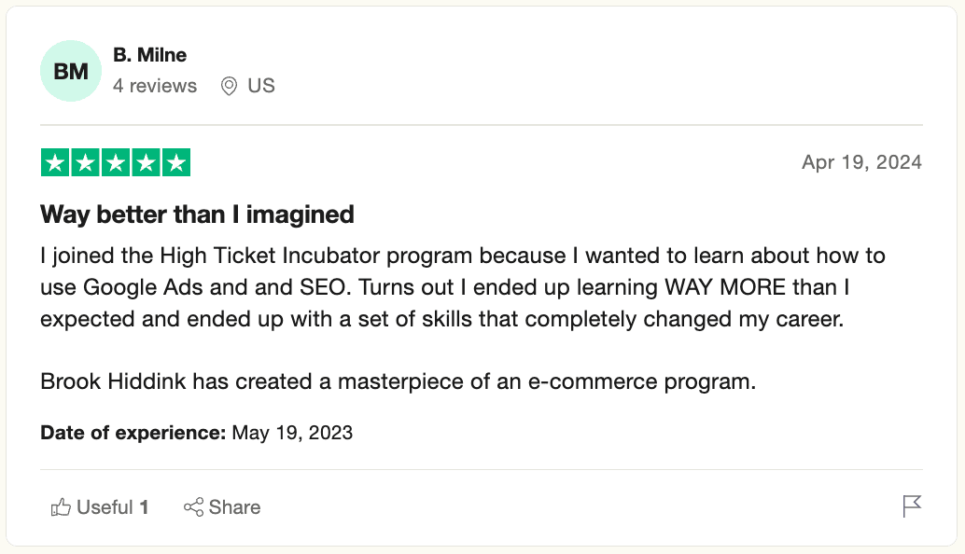This screenshot has width=965, height=554.
Task: Click the 'Useful' button label
Action: tap(105, 507)
